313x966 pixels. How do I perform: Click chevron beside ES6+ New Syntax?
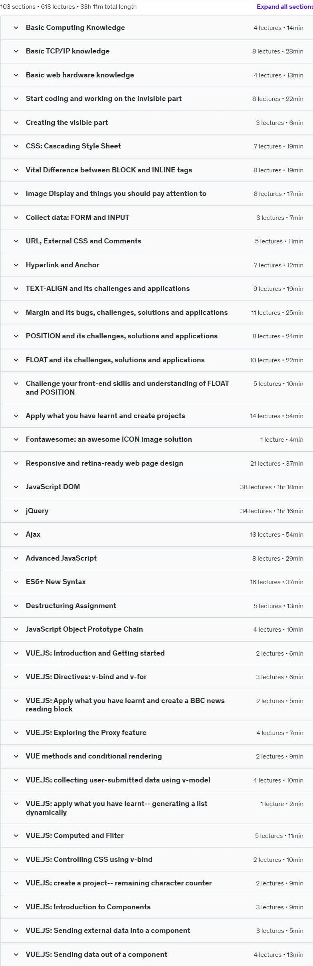[16, 582]
